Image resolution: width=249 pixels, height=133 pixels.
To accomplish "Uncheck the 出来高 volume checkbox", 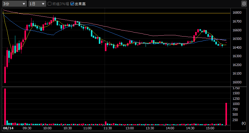I will pos(72,4).
